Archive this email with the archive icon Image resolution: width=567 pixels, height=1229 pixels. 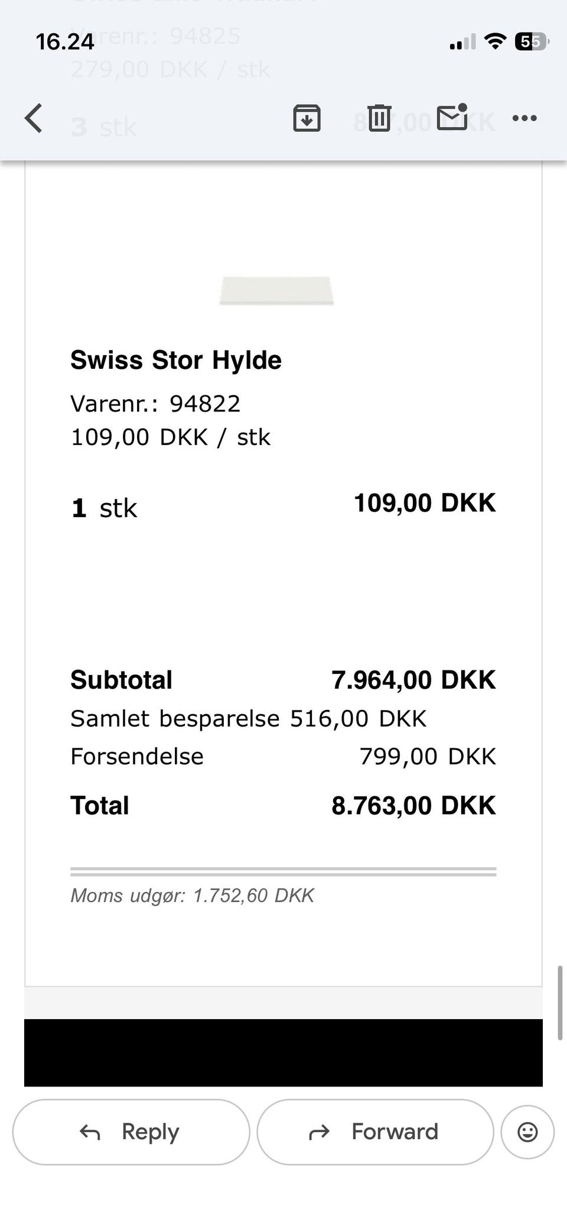307,118
